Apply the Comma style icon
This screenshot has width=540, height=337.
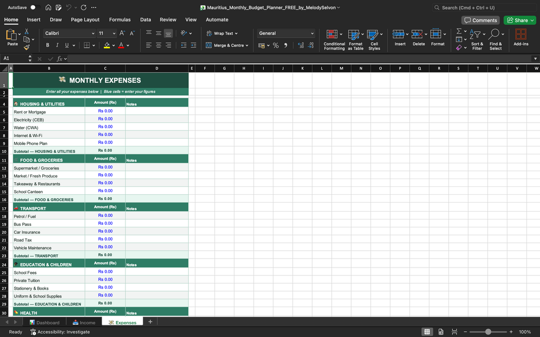(x=285, y=45)
